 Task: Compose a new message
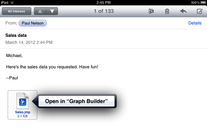pos(199,11)
